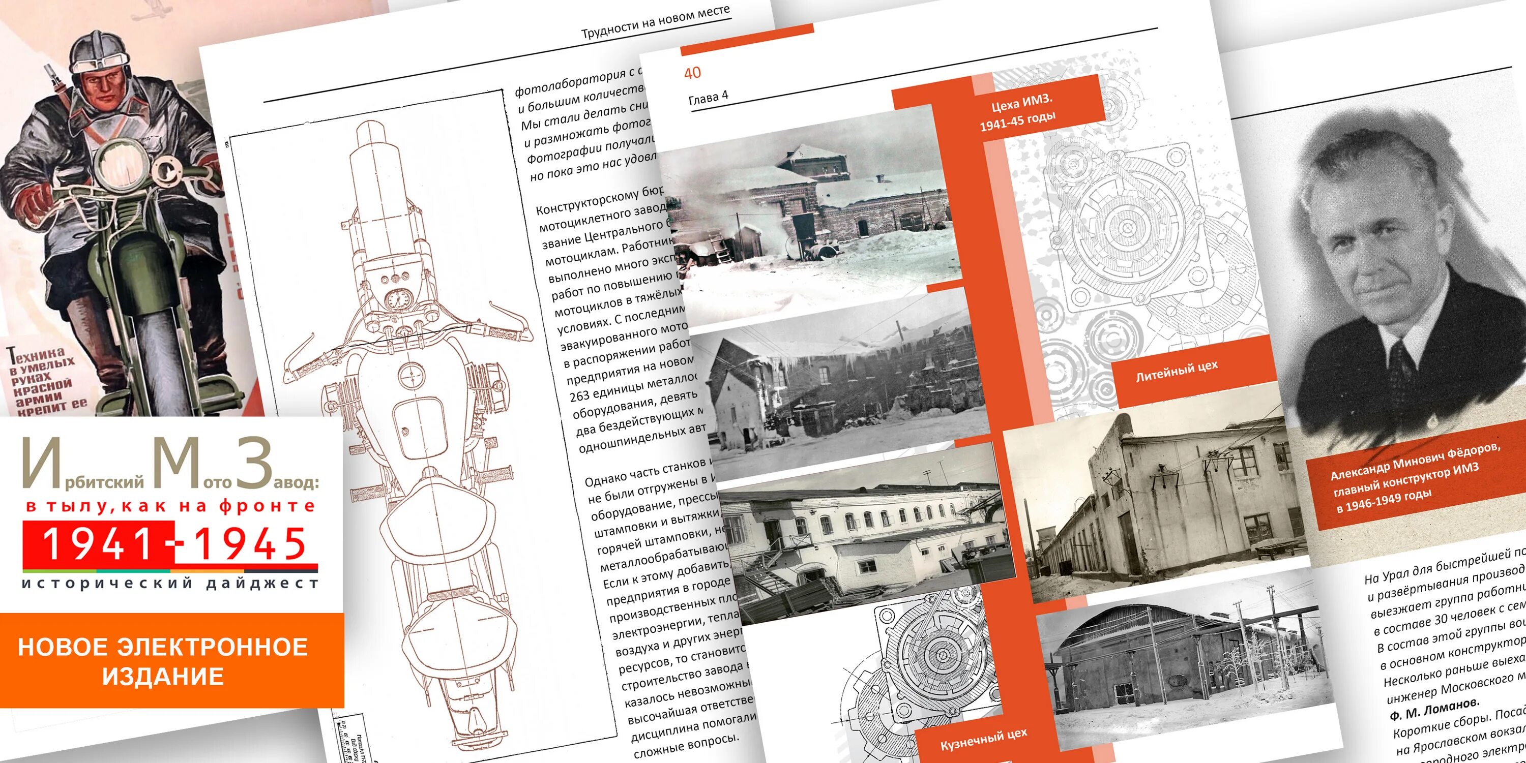Click the 'Глава 4' chapter heading
This screenshot has width=1526, height=763.
point(708,98)
